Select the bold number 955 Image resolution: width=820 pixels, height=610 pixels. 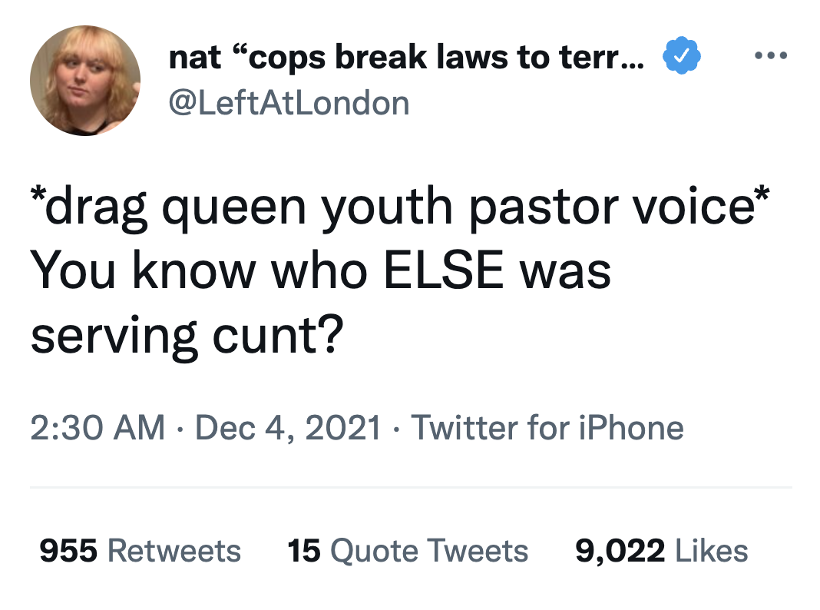point(68,551)
